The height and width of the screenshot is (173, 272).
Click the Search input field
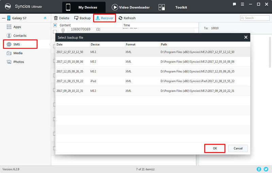[x=256, y=18]
